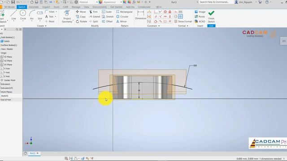Activate the Fillet tool
Viewport: 287px width, 161px height.
(x=50, y=12)
